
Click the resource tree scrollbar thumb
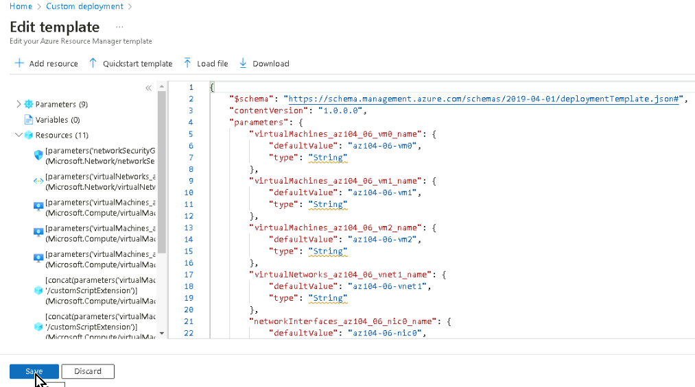(162, 172)
